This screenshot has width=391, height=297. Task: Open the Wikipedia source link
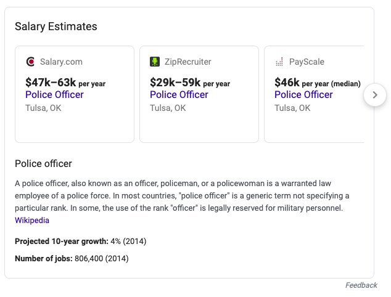32,220
